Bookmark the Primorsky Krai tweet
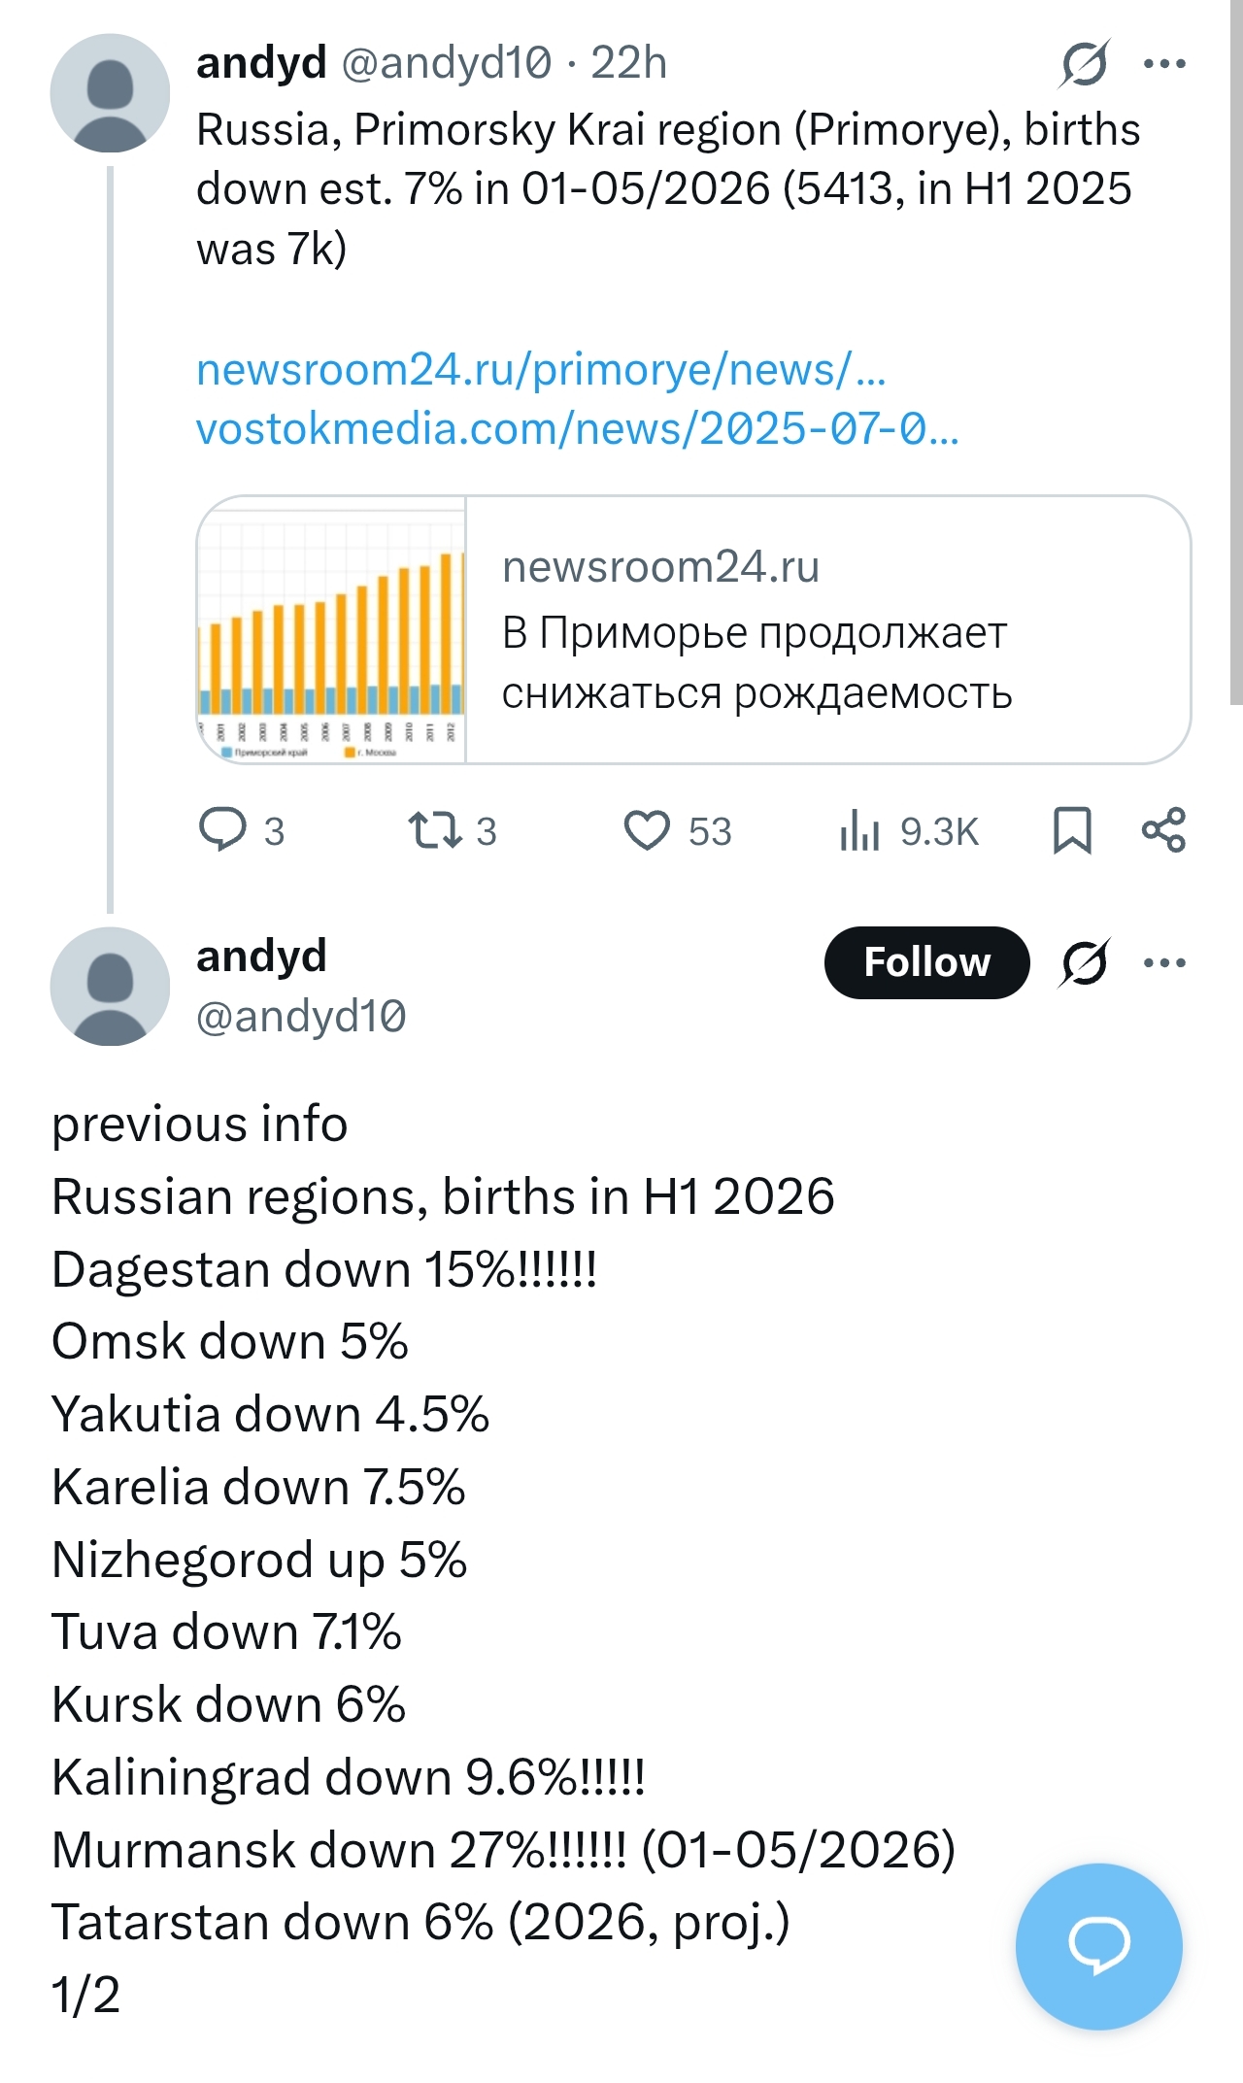This screenshot has height=2083, width=1243. (x=1072, y=830)
